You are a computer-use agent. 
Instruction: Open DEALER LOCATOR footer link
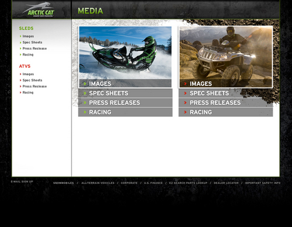pos(226,183)
